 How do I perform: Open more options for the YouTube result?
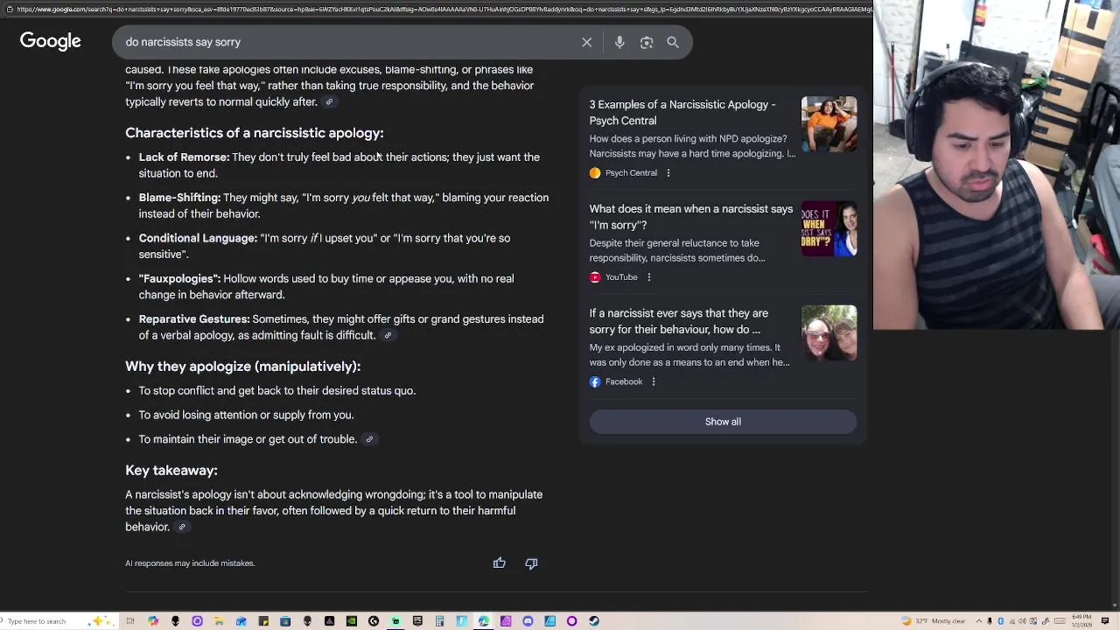[x=649, y=277]
